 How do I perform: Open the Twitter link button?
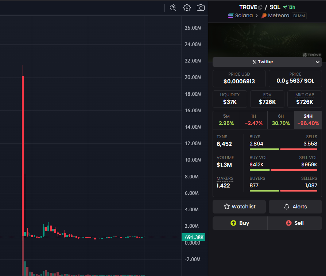[x=263, y=62]
